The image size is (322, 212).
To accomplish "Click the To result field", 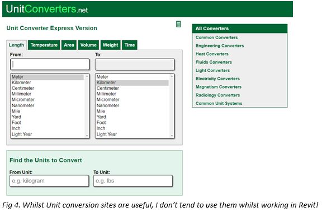I will (135, 64).
